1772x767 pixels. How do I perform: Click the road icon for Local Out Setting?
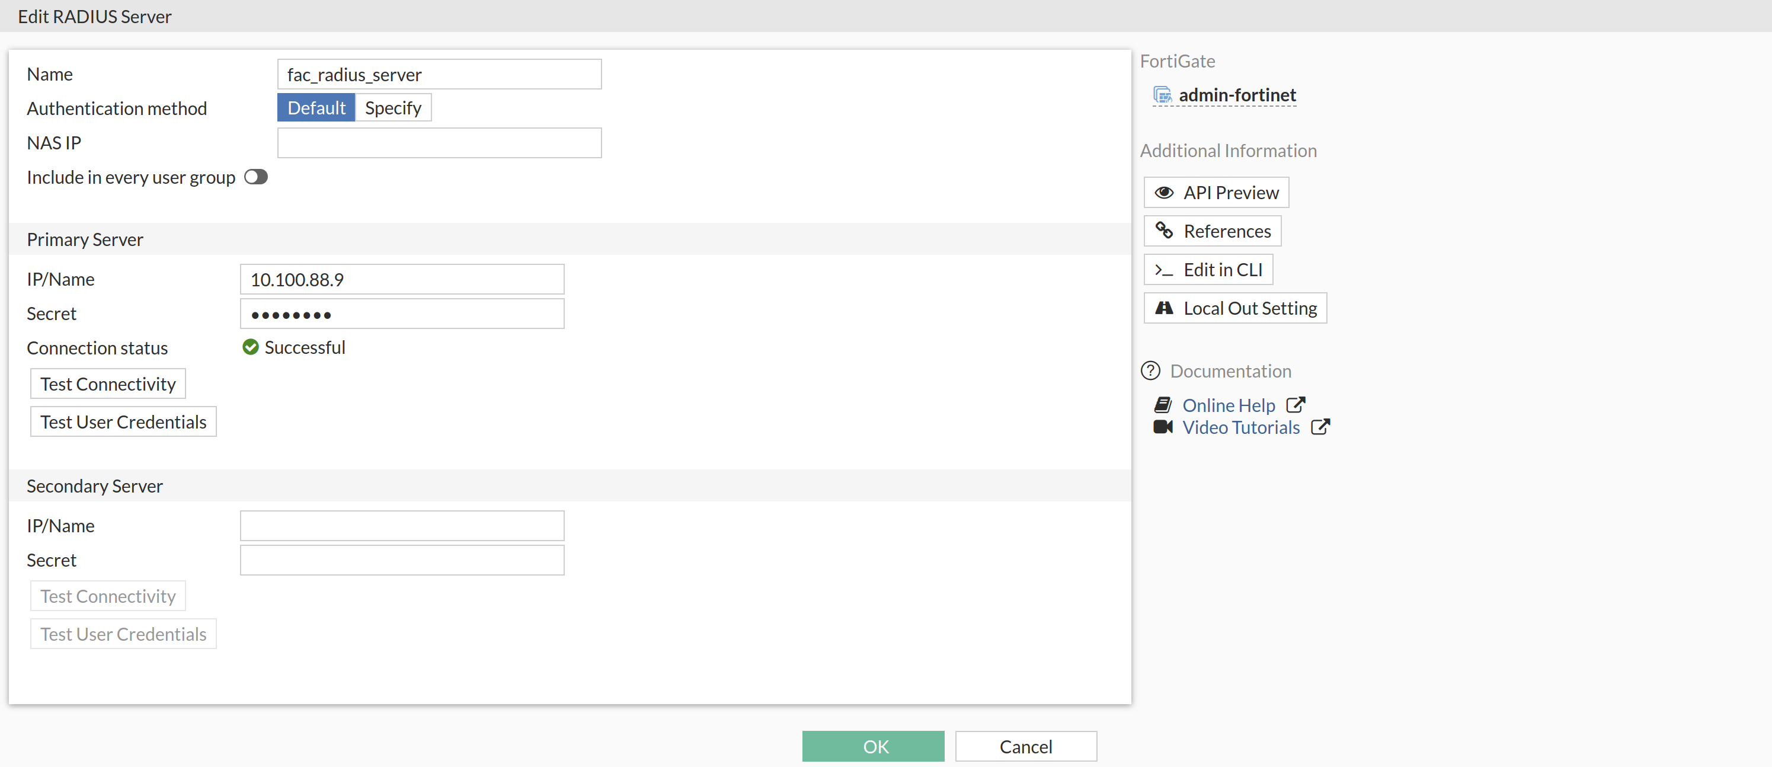click(1163, 308)
